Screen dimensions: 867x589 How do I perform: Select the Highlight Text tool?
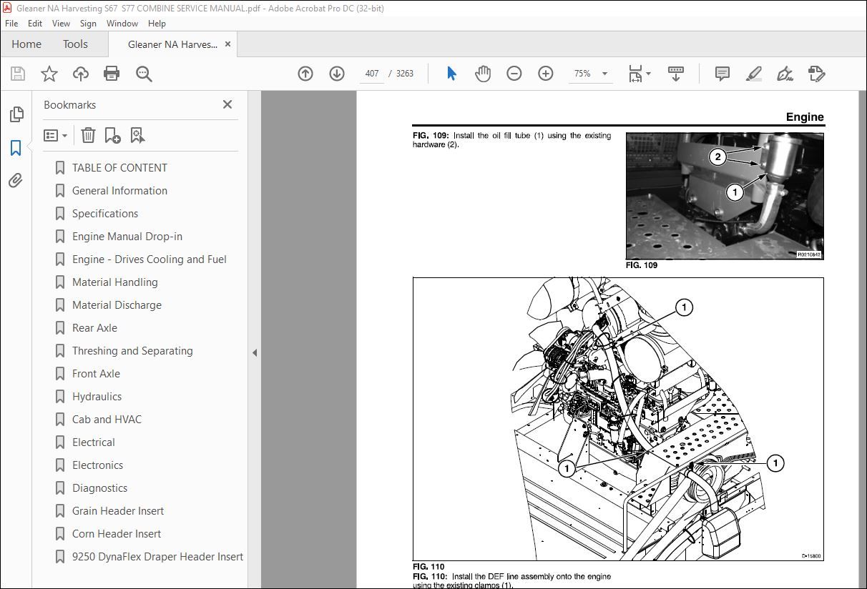[x=753, y=73]
